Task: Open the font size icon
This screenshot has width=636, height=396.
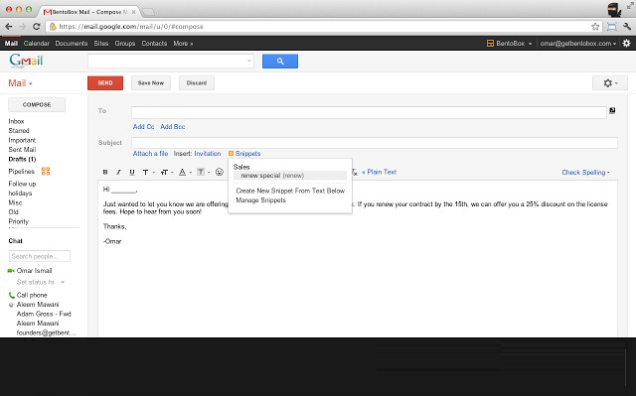Action: 164,172
